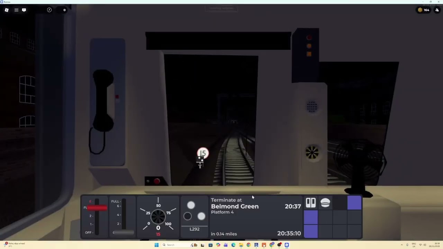Open Copilot from the taskbar
The image size is (443, 249).
tap(218, 245)
